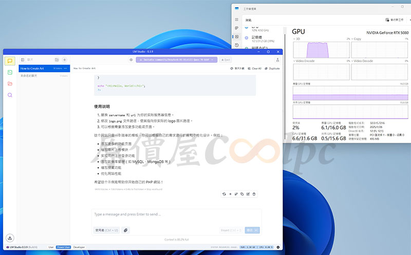This screenshot has width=411, height=255.
Task: Duplicate the current chat
Action: point(272,68)
